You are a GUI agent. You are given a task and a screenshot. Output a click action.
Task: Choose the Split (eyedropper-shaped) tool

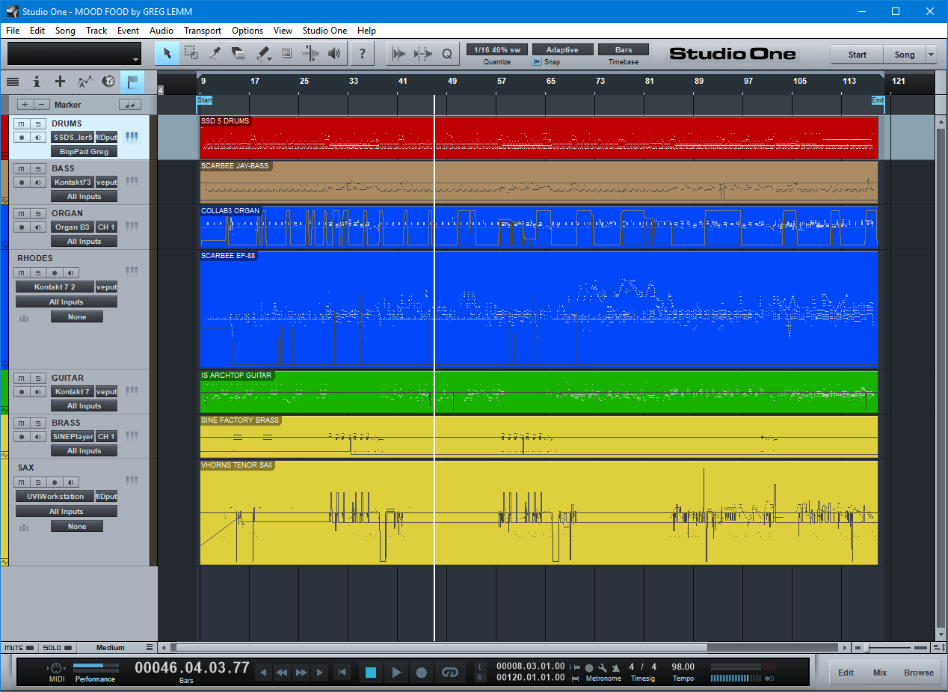point(215,53)
